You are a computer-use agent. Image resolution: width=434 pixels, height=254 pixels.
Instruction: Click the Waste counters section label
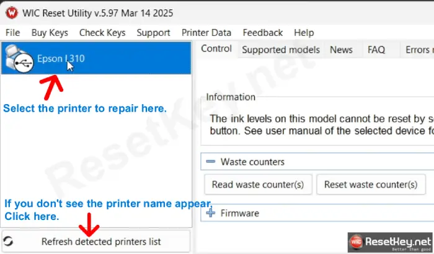[x=252, y=162]
